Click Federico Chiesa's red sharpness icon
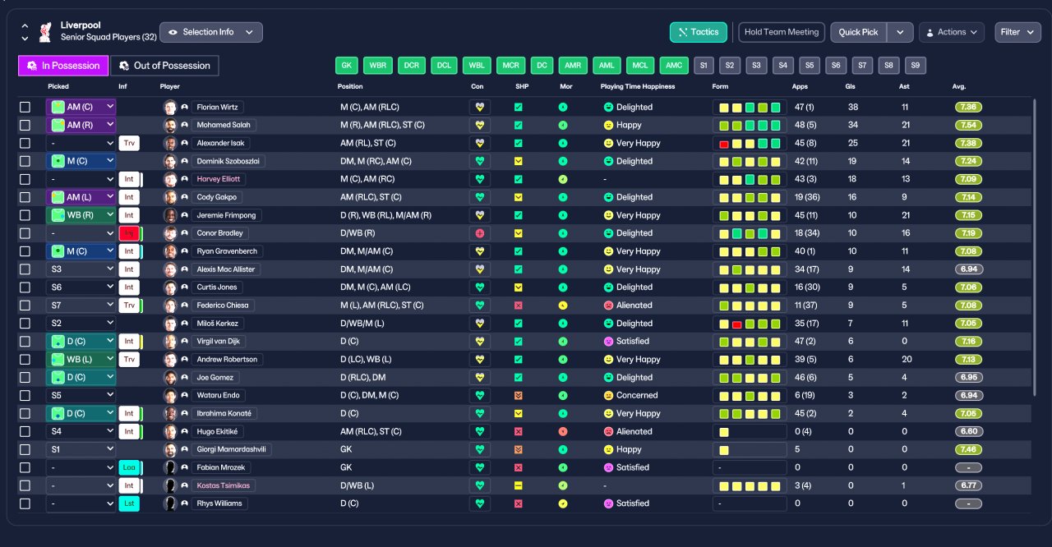Screen dimensions: 1052x547 tap(519, 305)
